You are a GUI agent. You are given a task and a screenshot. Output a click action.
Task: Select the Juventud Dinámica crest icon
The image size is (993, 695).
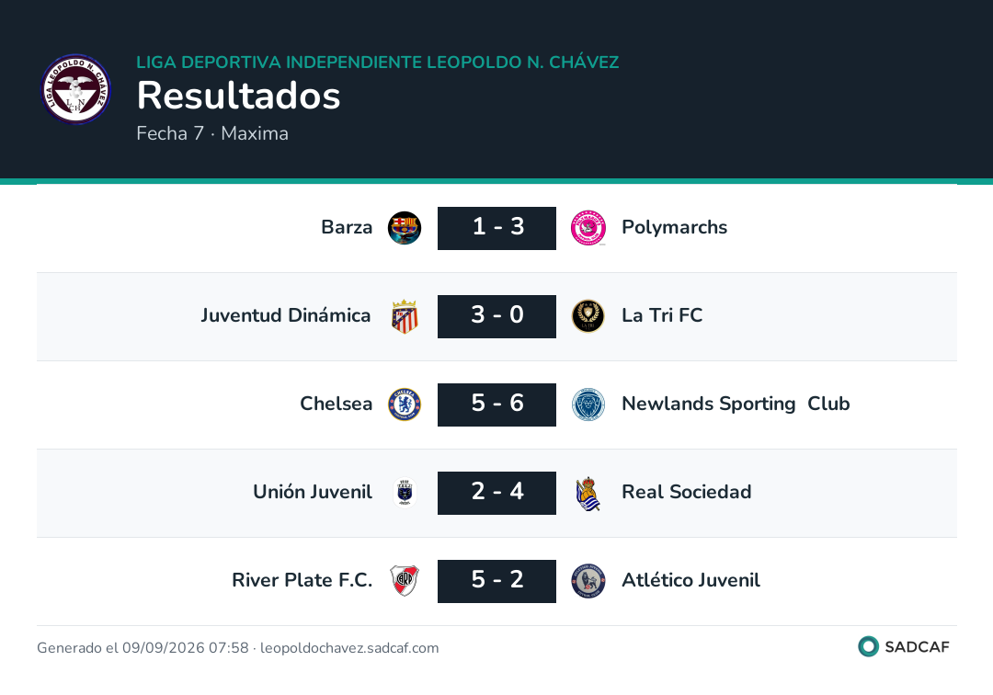coord(405,316)
